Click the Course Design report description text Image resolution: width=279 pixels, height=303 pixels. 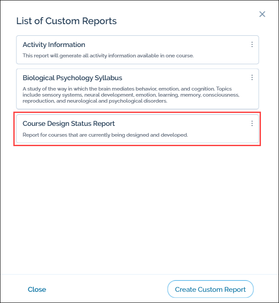(105, 135)
